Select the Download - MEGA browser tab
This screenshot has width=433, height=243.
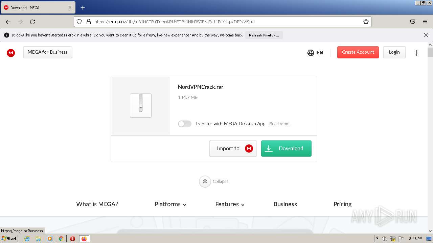click(x=38, y=7)
